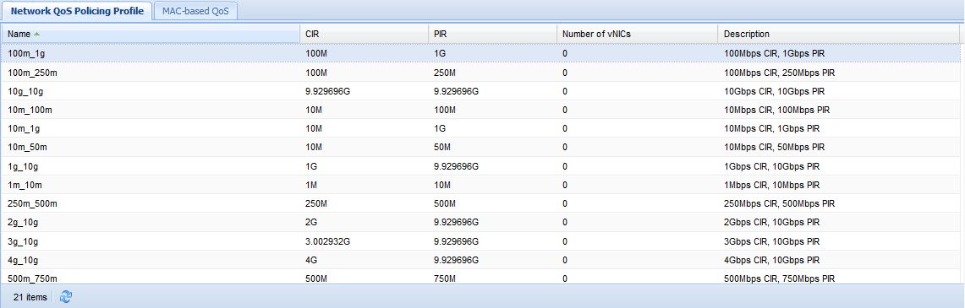The width and height of the screenshot is (965, 308).
Task: Select the 500m_750m profile name
Action: [x=33, y=278]
